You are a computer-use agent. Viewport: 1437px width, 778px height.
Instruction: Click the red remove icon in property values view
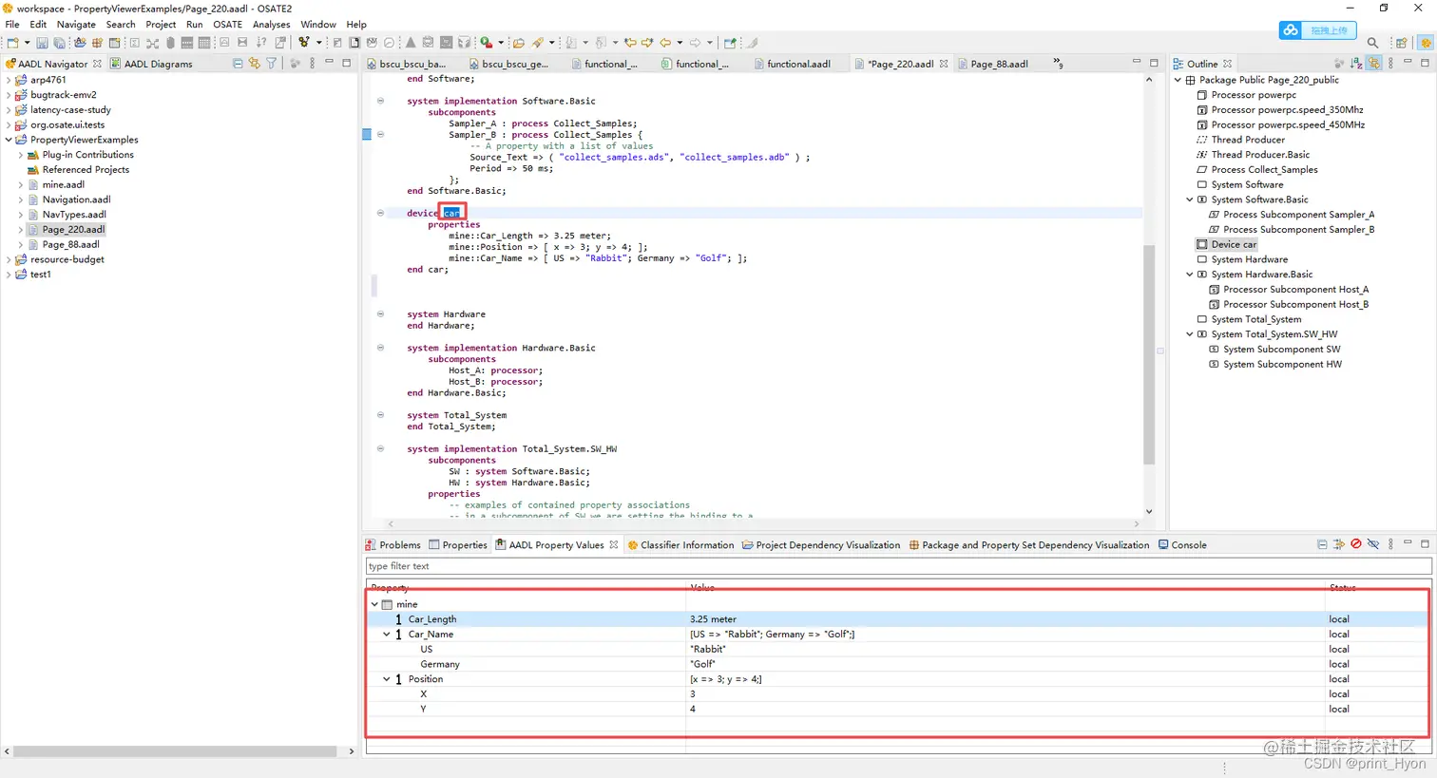1356,544
